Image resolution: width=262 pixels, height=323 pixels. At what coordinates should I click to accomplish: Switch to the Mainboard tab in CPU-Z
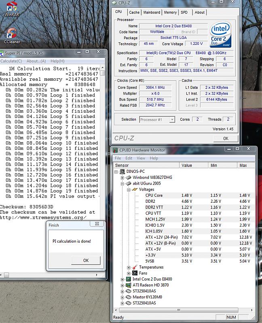(x=152, y=13)
